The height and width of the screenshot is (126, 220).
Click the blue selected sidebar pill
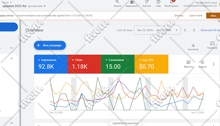pyautogui.click(x=9, y=27)
